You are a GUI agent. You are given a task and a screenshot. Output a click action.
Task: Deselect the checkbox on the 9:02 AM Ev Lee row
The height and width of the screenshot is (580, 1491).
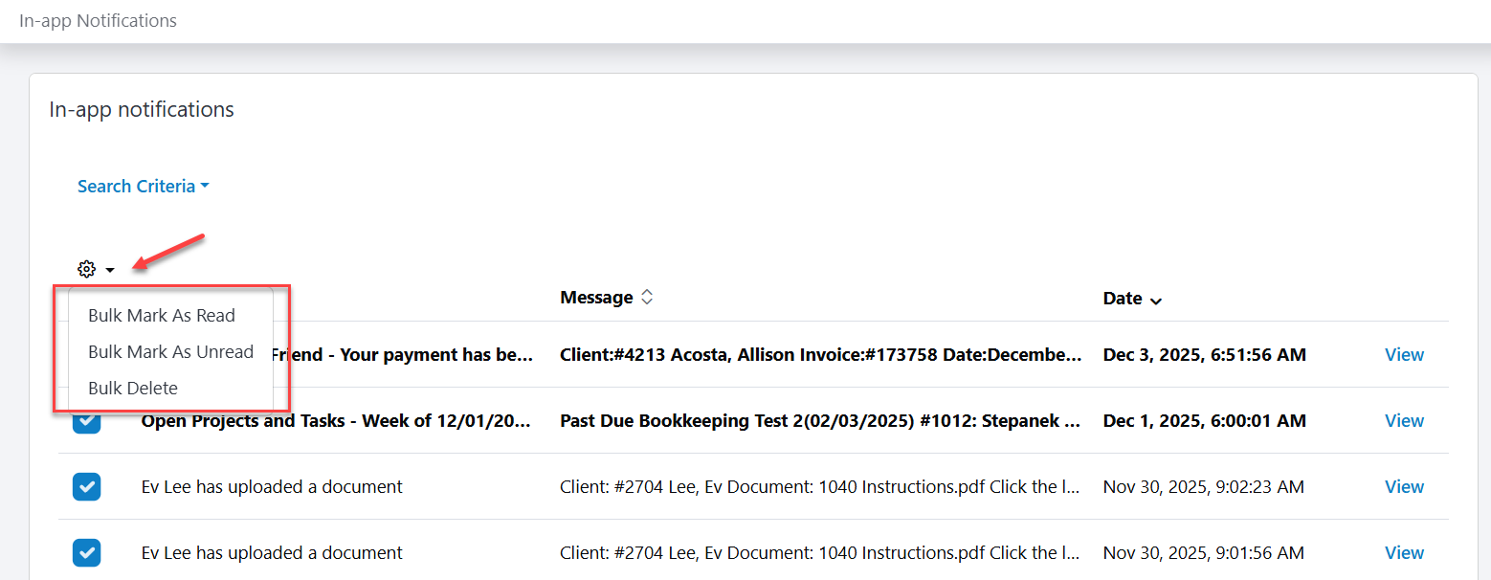point(86,486)
